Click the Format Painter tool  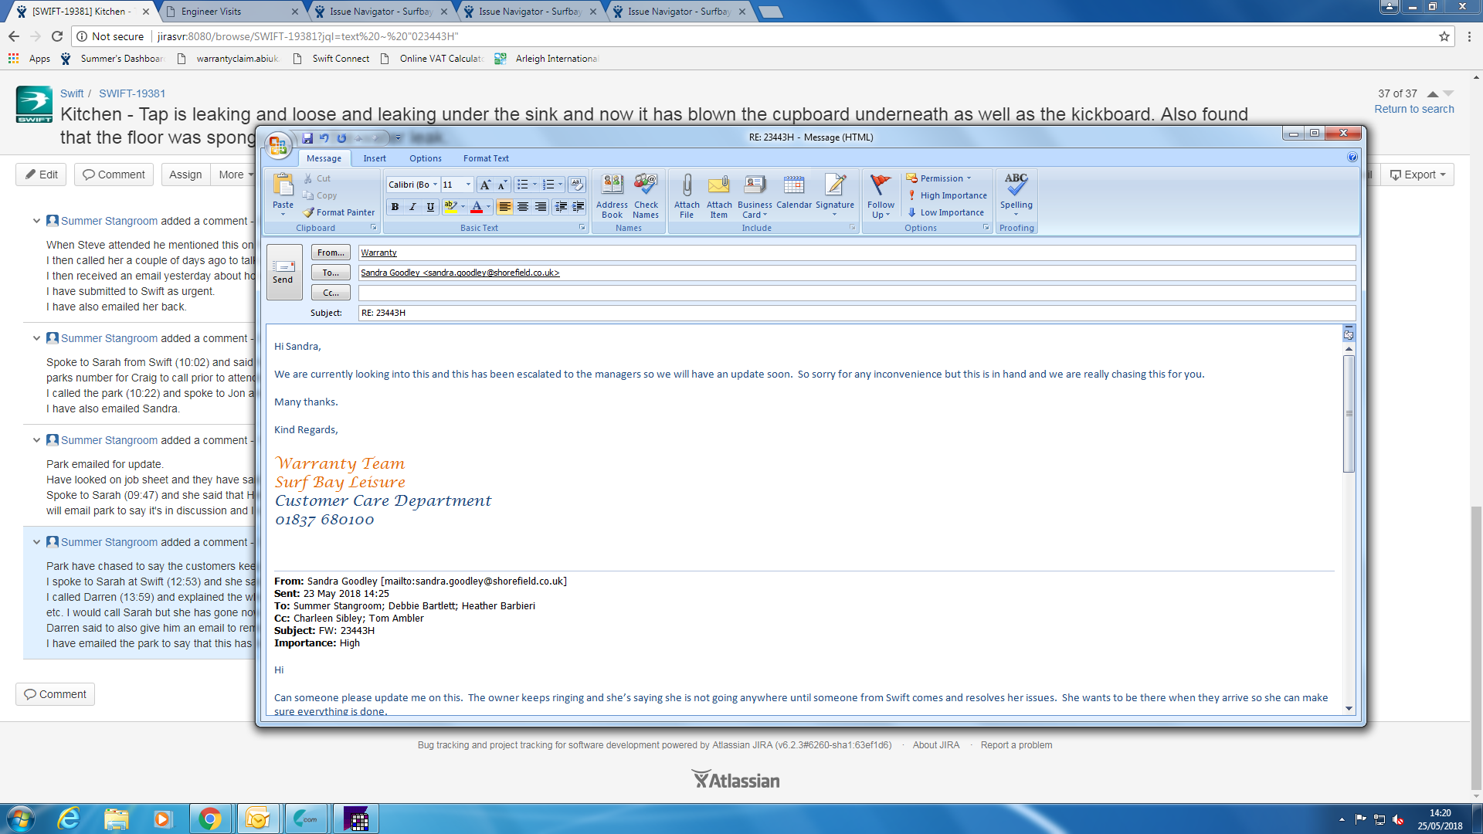pyautogui.click(x=338, y=212)
